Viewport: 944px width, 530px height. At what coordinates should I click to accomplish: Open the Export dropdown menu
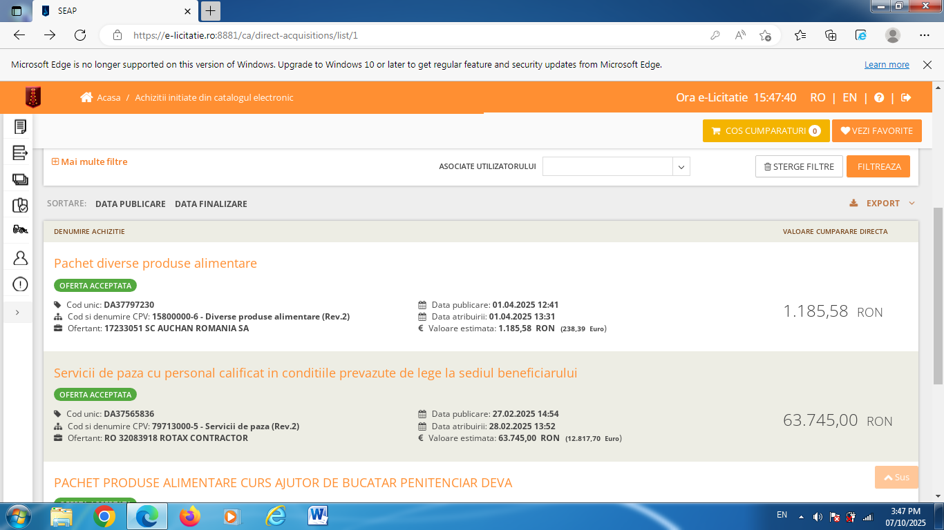point(882,204)
